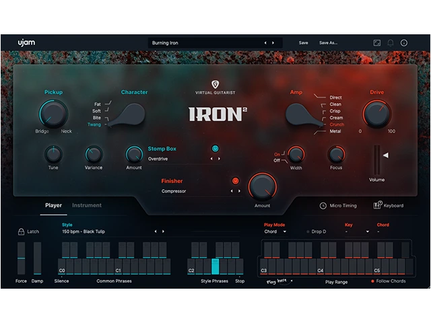This screenshot has height=323, width=431.
Task: Click the Variance knob
Action: (x=94, y=155)
